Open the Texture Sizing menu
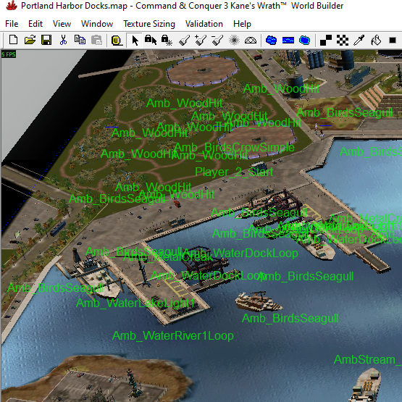The height and width of the screenshot is (402, 402). click(149, 24)
